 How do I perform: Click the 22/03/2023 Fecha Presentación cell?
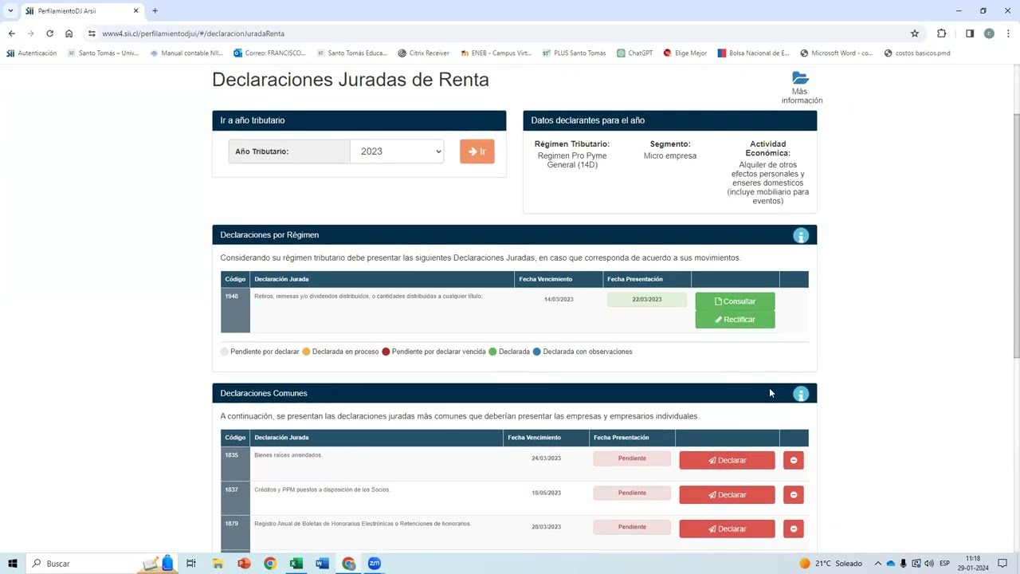pyautogui.click(x=647, y=300)
